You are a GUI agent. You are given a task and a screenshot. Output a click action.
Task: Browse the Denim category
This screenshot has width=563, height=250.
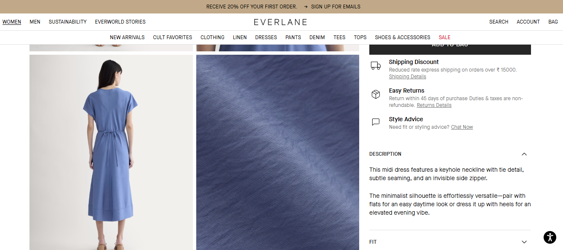pos(317,37)
